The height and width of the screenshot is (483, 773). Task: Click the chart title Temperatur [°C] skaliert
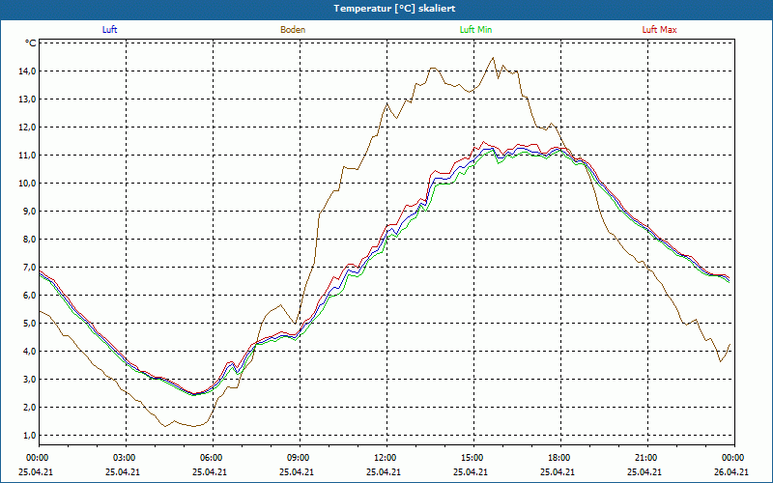[x=394, y=9]
